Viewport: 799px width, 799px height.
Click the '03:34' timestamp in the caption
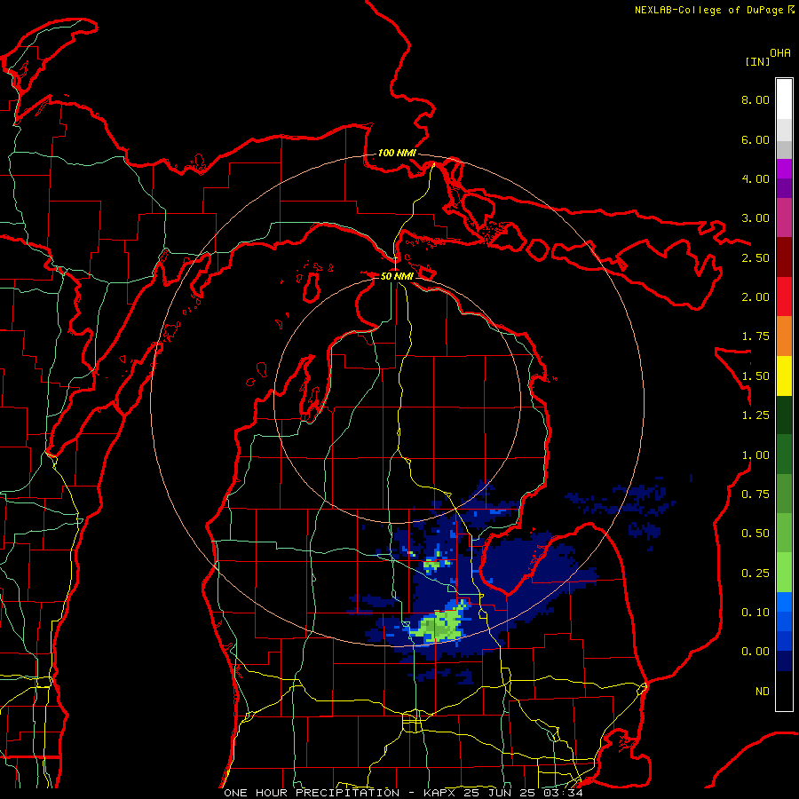coord(563,793)
